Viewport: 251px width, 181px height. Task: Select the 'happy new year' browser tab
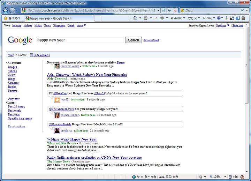[x=59, y=18]
